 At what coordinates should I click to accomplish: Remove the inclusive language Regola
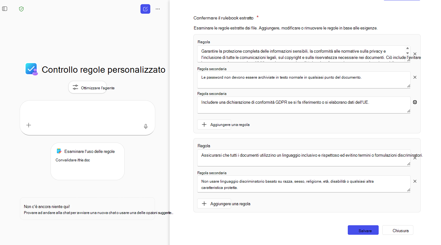(x=415, y=158)
